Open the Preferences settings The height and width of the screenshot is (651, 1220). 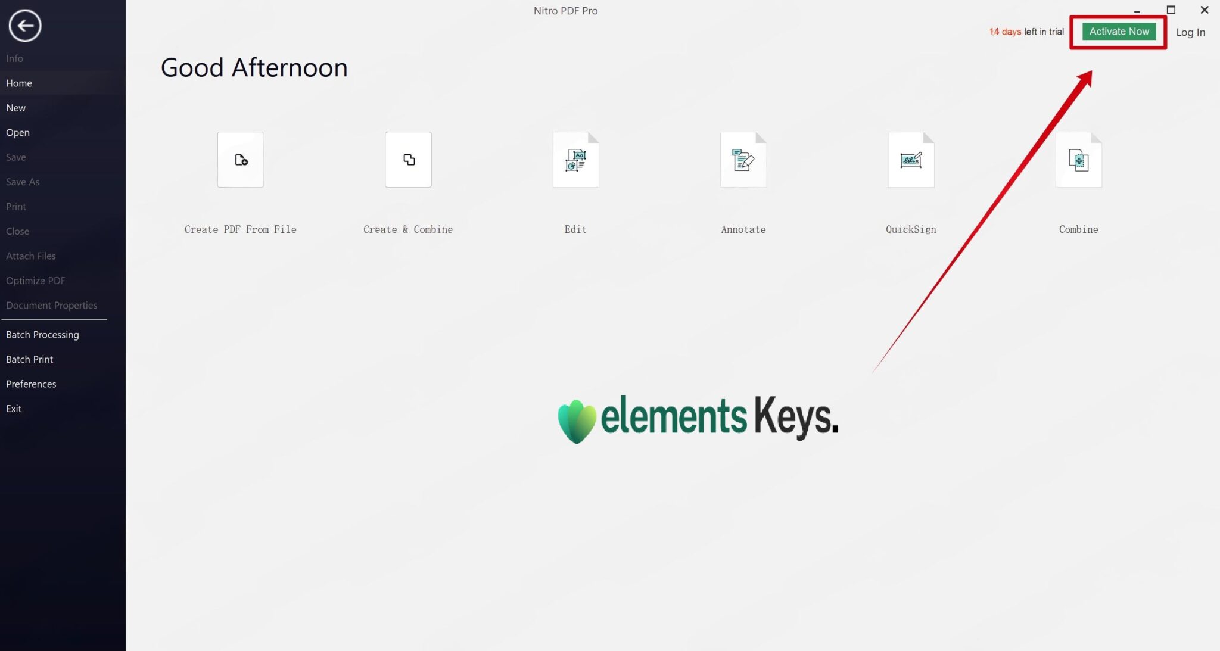[31, 384]
